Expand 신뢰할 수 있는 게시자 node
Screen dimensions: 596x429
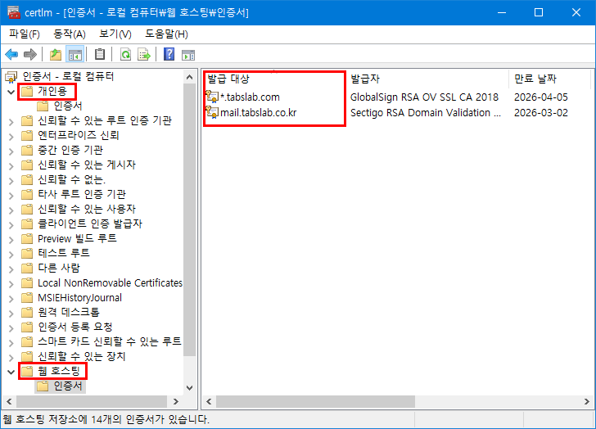click(11, 166)
